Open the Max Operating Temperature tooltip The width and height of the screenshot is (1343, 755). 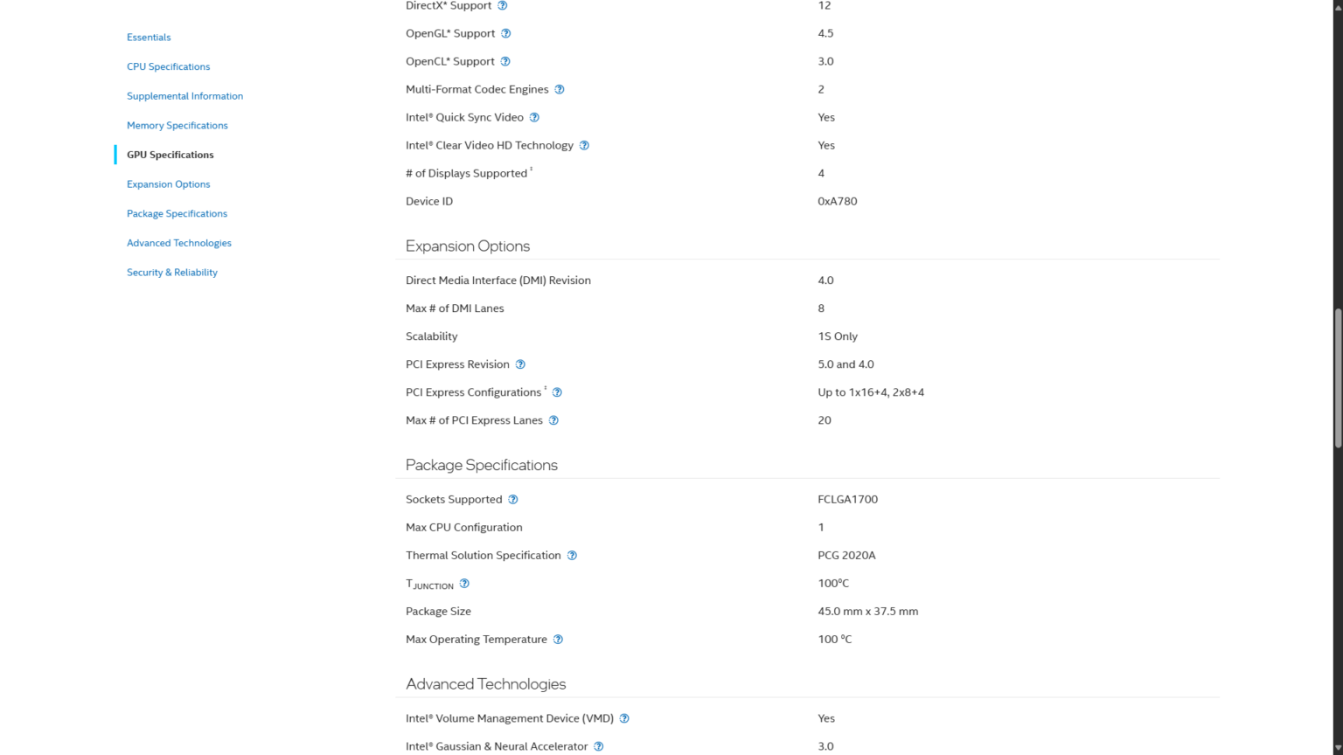click(557, 639)
